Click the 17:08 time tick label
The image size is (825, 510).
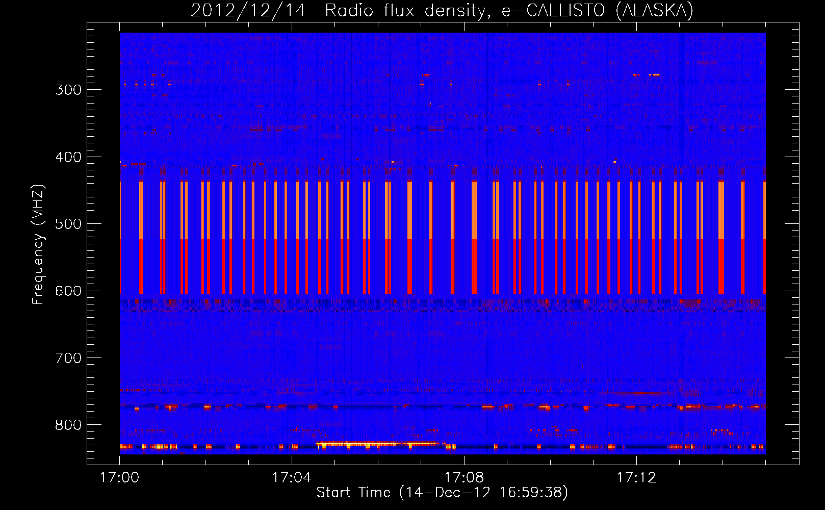pyautogui.click(x=464, y=478)
